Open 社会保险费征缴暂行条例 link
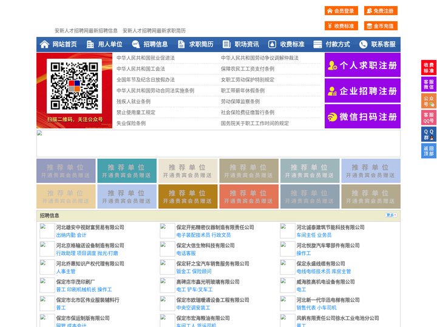The width and height of the screenshot is (437, 327). (248, 113)
